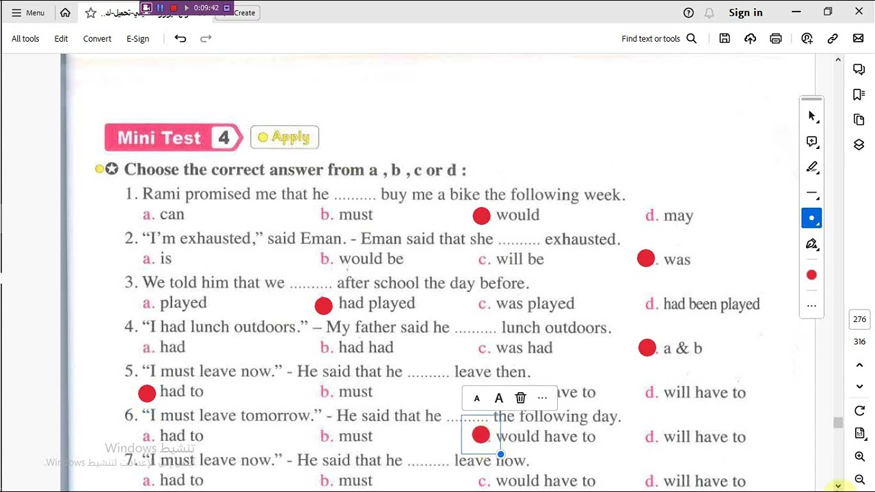Screen dimensions: 875x492
Task: Print the document
Action: (775, 39)
